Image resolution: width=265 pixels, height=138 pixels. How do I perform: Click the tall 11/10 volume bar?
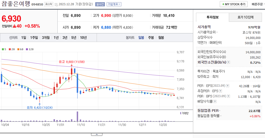[77, 116]
